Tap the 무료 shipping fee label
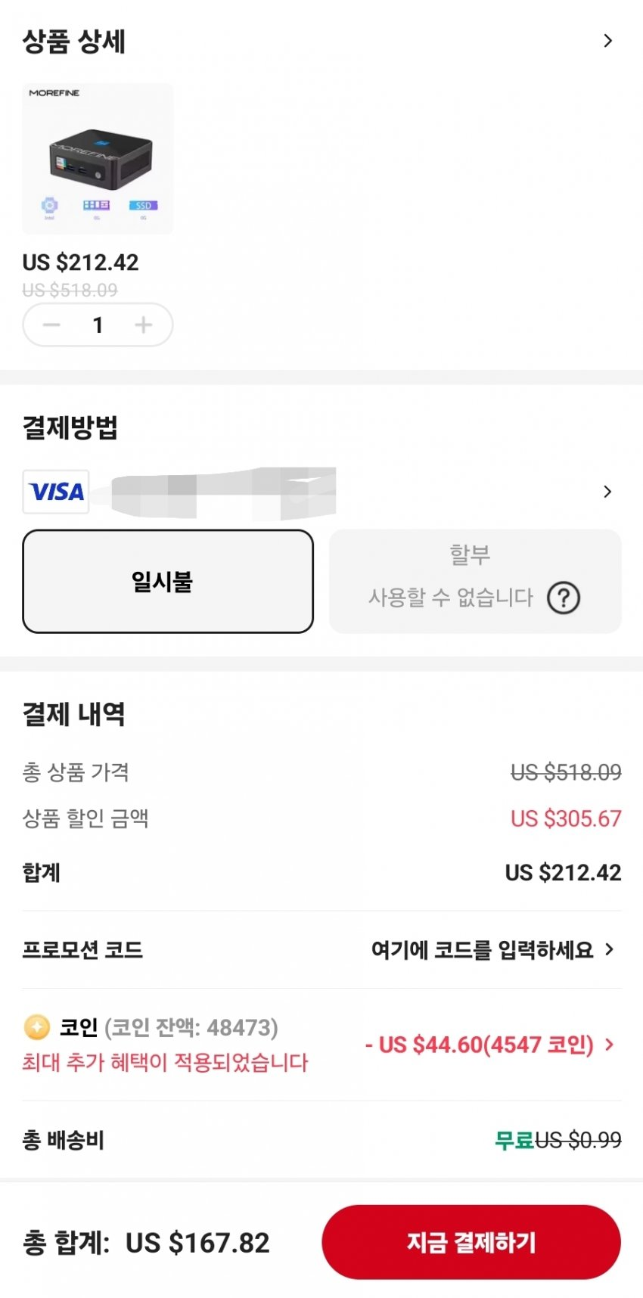643x1298 pixels. point(514,1140)
